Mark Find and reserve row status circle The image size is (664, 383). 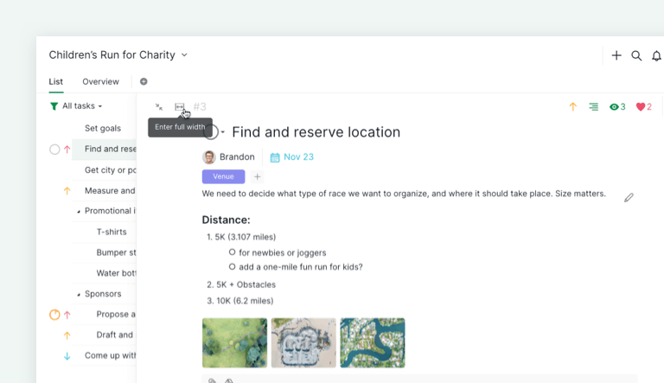tap(54, 149)
